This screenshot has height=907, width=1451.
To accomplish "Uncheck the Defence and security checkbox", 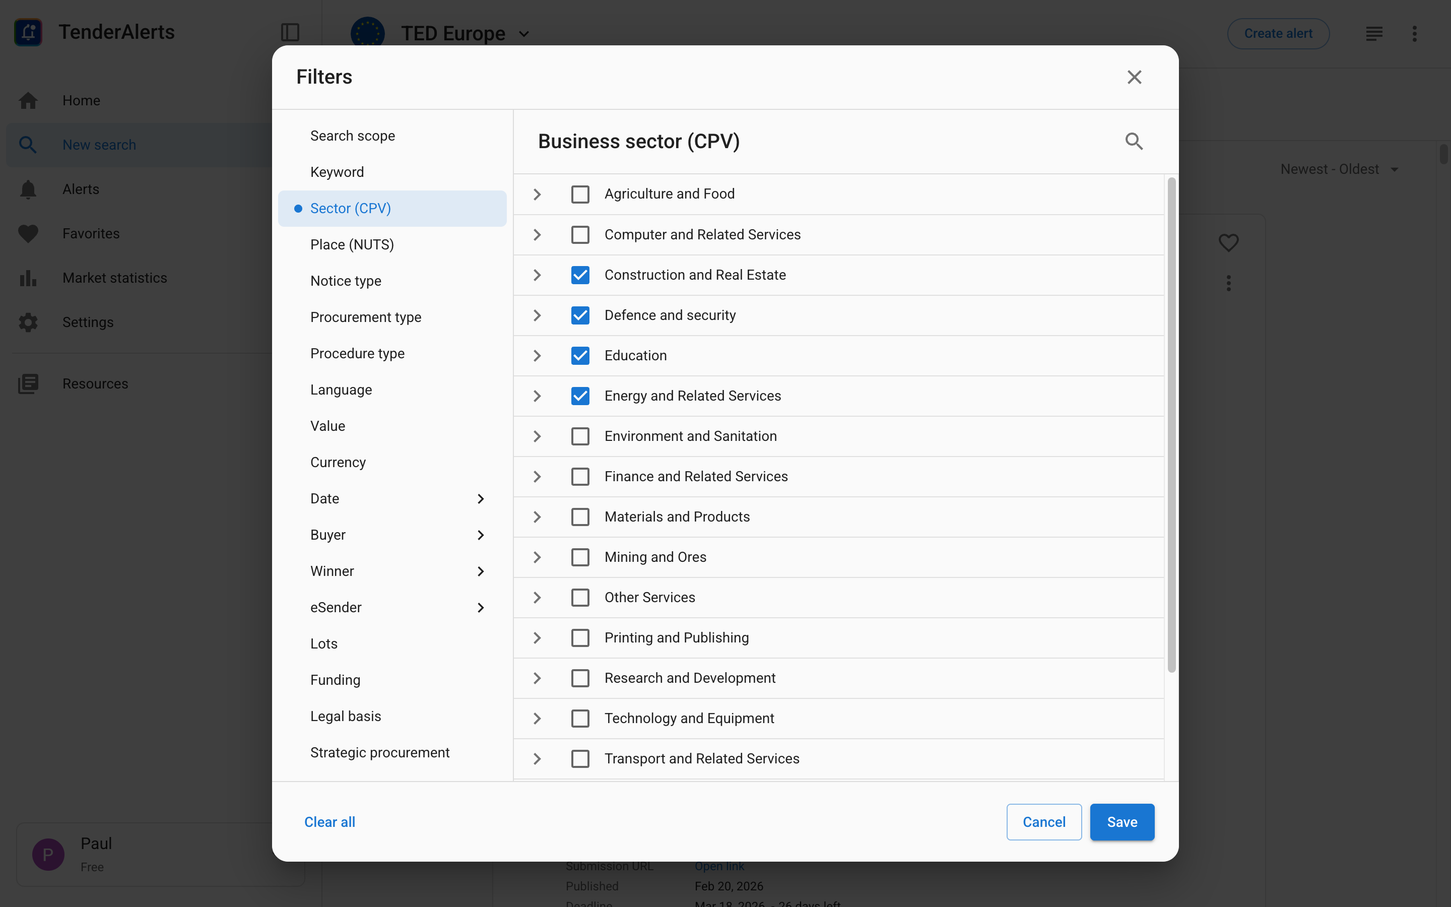I will pos(580,315).
